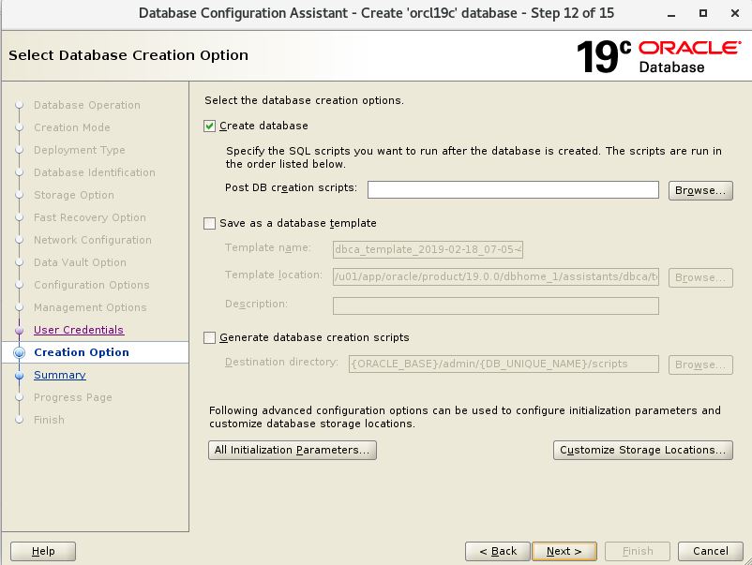Click Creation Mode step label
752x565 pixels.
click(x=72, y=127)
